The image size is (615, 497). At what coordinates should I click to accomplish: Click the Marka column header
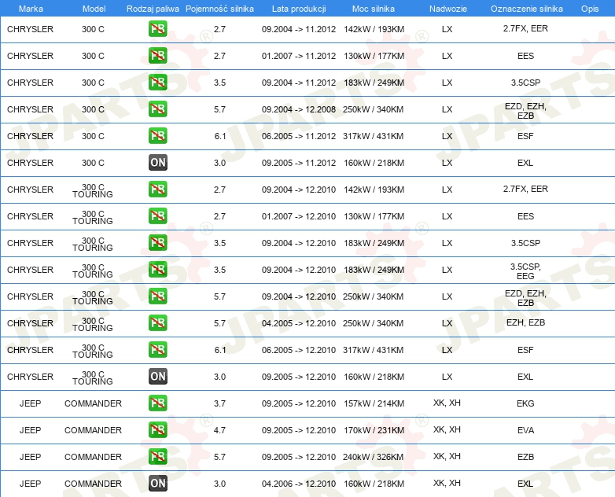(x=31, y=9)
